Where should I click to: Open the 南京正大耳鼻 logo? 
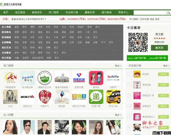click(79, 97)
